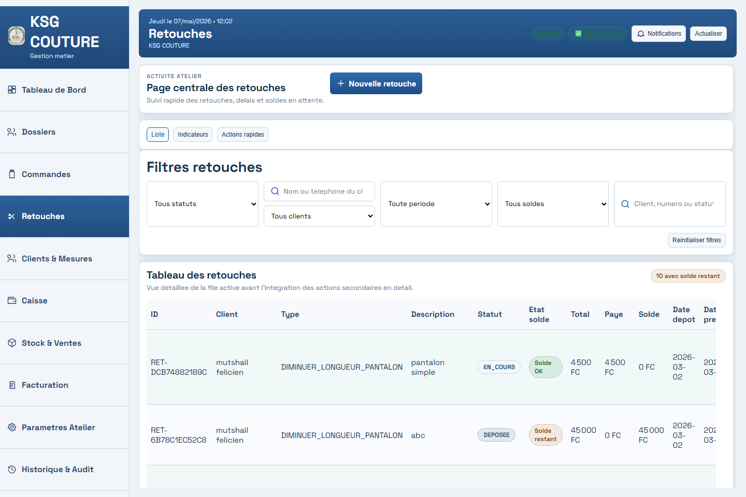Click the bell icon in Notifications
Viewport: 746px width, 497px height.
coord(641,34)
